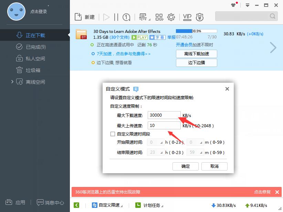Image resolution: width=283 pixels, height=212 pixels.
Task: Open the 离线空间 sidebar item
Action: [35, 82]
